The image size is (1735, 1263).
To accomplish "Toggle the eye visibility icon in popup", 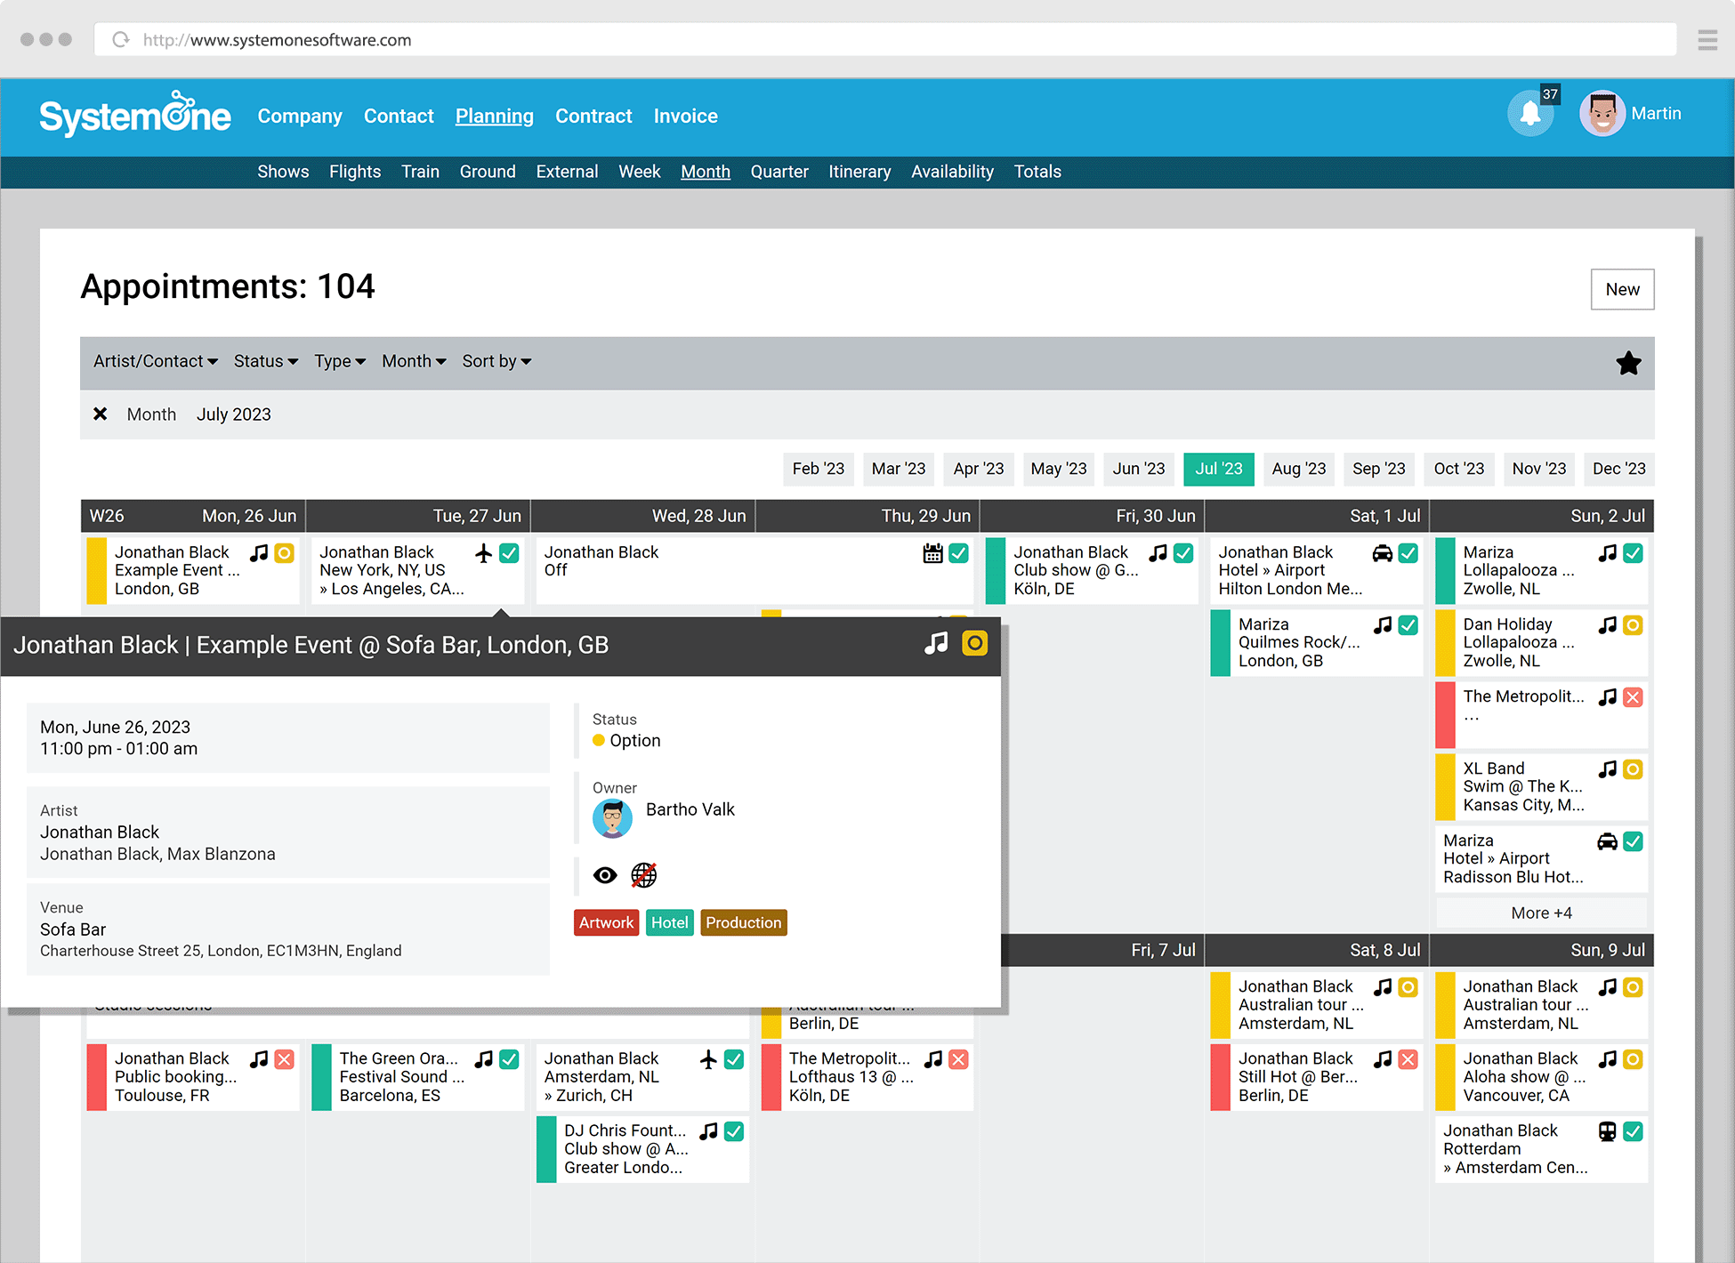I will (605, 875).
